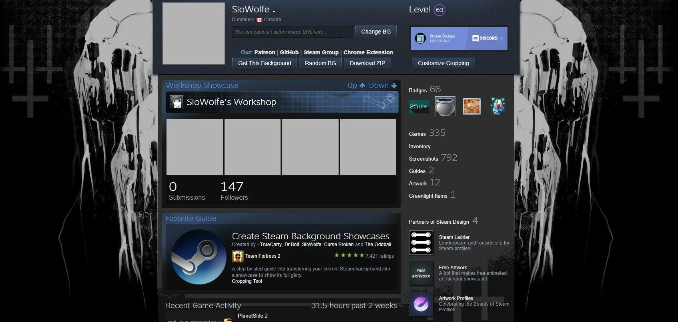Open the Cropping Tool link
This screenshot has width=678, height=322.
(247, 281)
